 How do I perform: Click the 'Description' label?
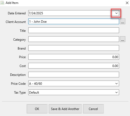pyautogui.click(x=18, y=75)
